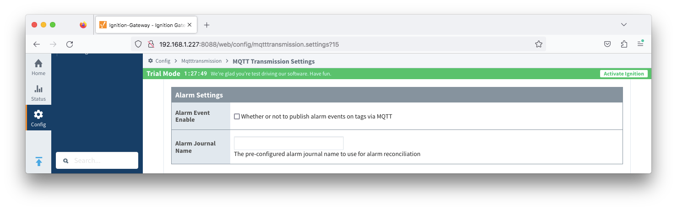
Task: Reload the current page
Action: click(70, 44)
